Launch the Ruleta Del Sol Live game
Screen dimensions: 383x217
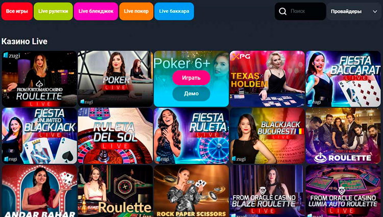pyautogui.click(x=115, y=135)
